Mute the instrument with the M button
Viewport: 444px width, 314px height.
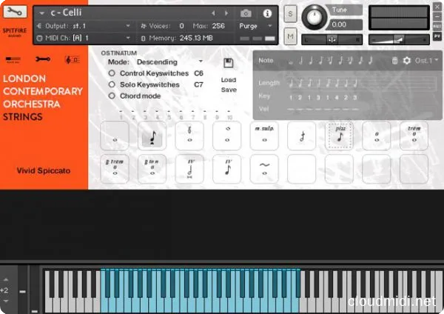[290, 36]
